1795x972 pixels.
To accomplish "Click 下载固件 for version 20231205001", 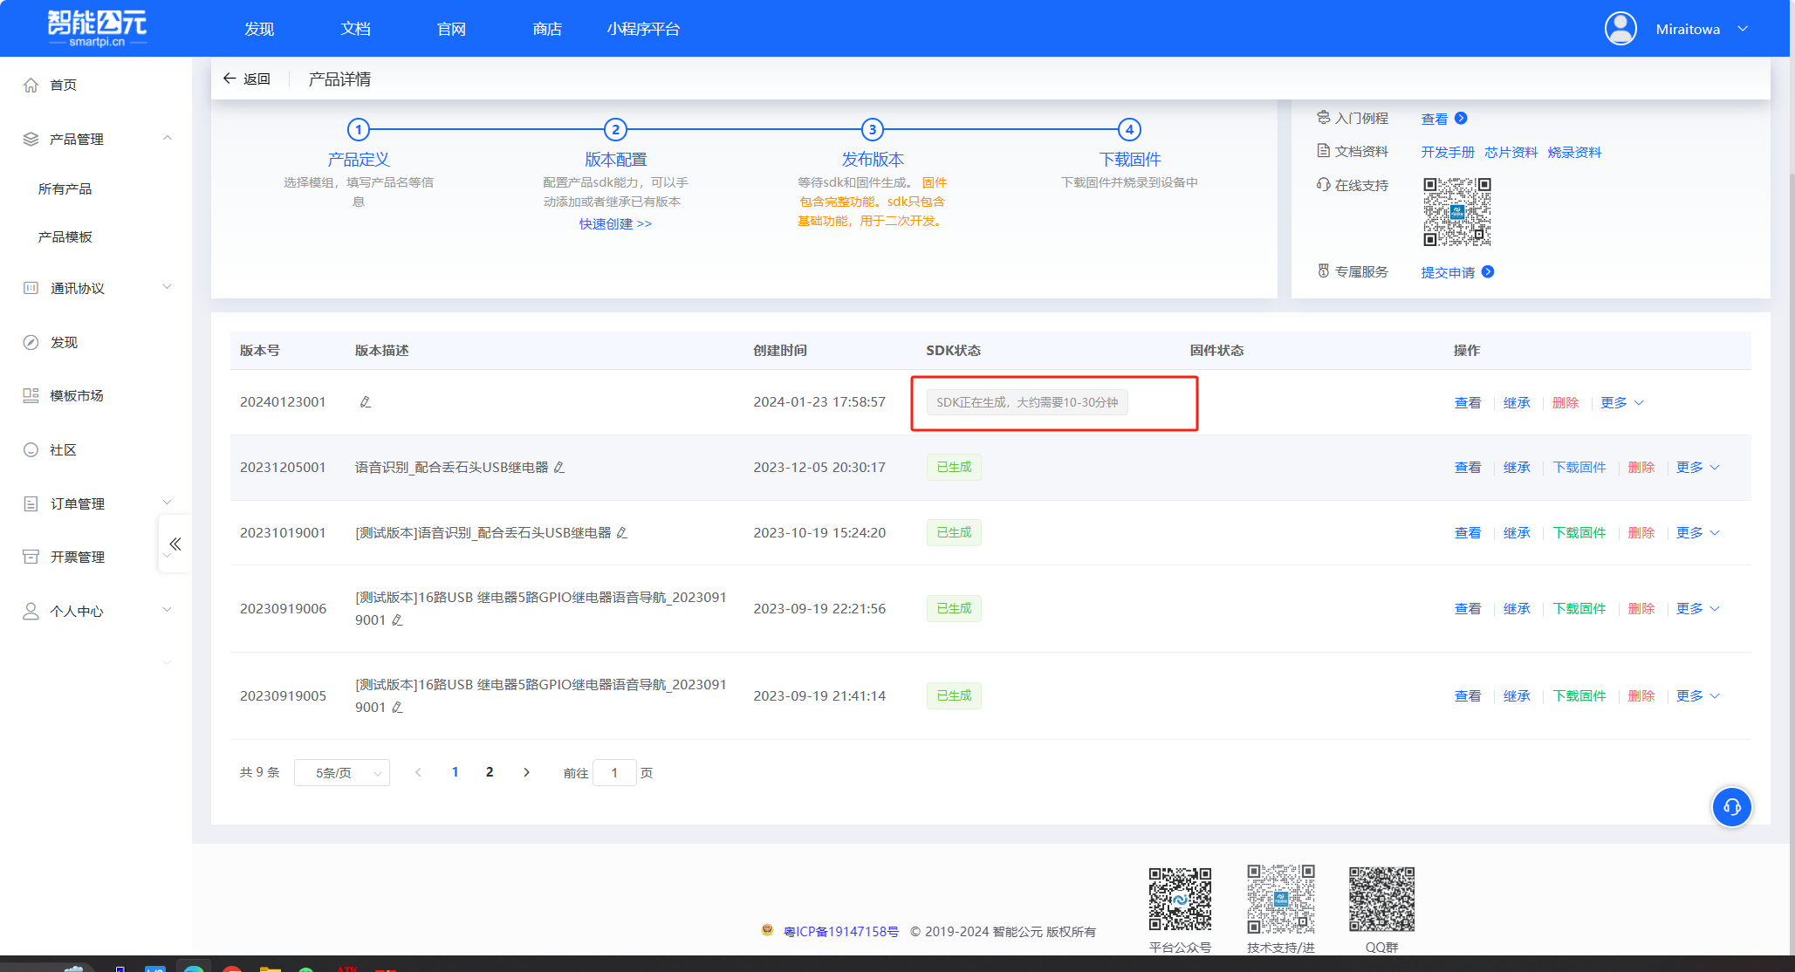I will click(x=1579, y=467).
